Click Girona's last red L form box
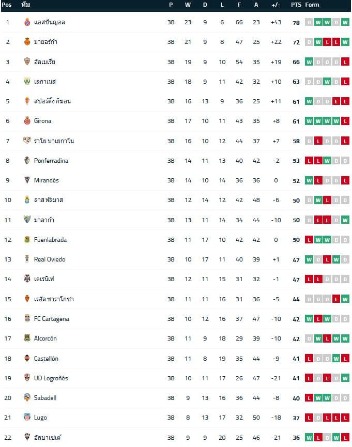 (345, 121)
